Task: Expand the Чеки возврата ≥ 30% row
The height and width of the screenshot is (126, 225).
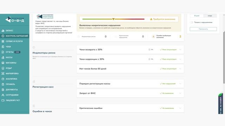Action: point(180,50)
